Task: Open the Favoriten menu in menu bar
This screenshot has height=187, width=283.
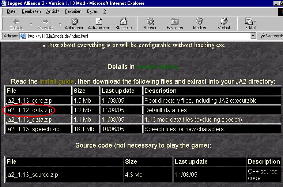Action: (73, 11)
